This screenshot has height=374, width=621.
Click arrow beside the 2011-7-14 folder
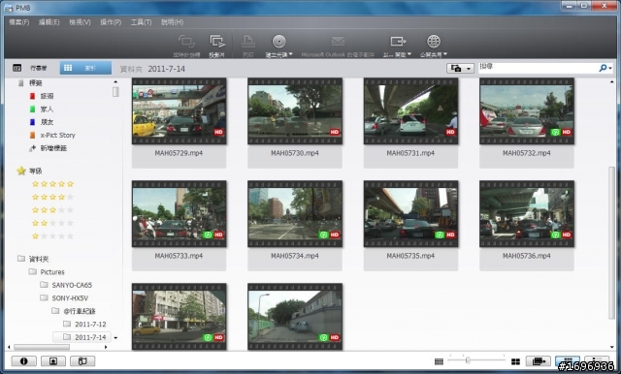coord(115,338)
